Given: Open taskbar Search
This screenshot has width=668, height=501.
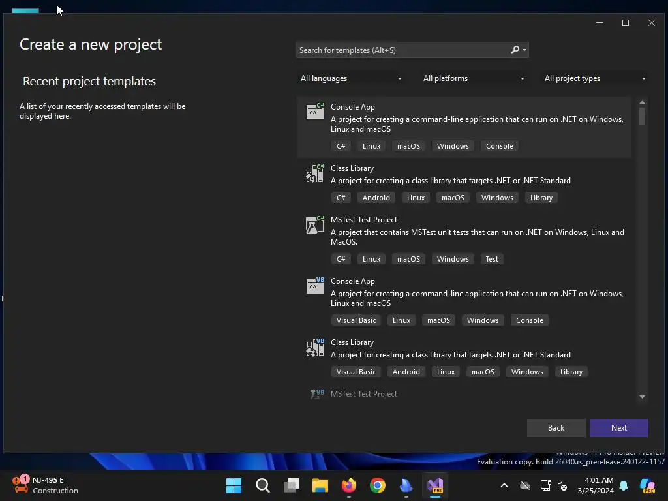Looking at the screenshot, I should (x=262, y=485).
